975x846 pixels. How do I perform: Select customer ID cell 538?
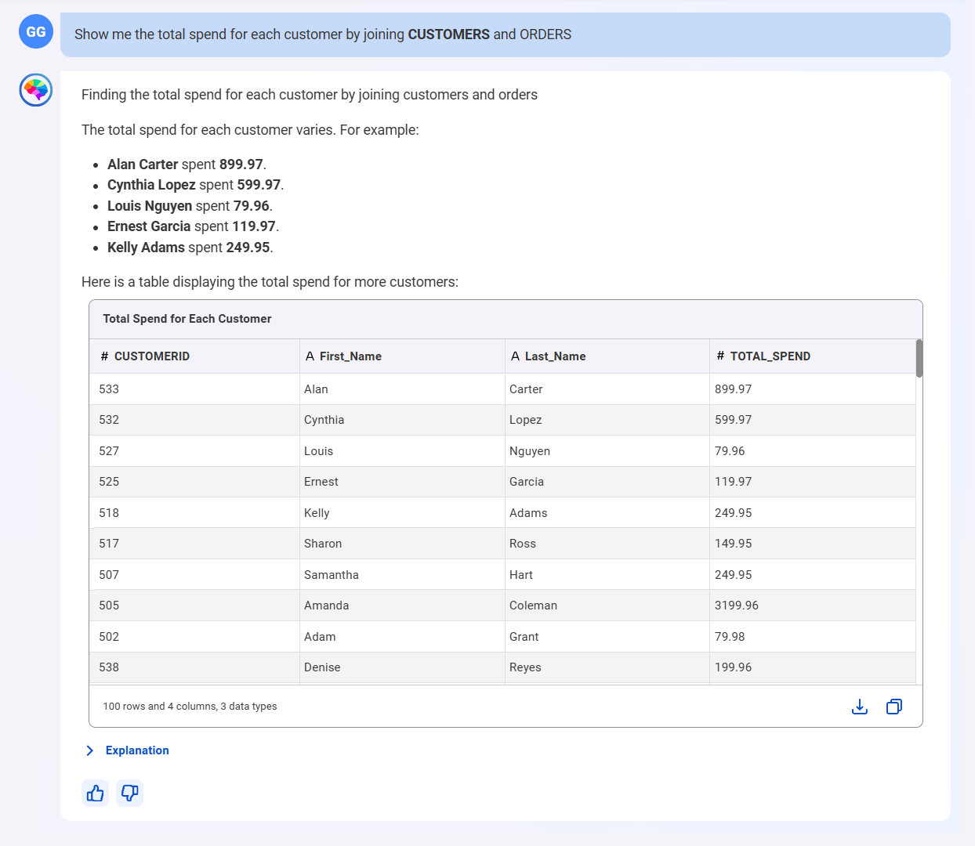tap(194, 667)
